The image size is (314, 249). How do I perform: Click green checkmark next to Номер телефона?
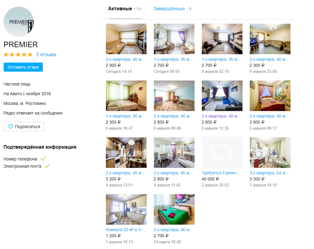coord(43,159)
